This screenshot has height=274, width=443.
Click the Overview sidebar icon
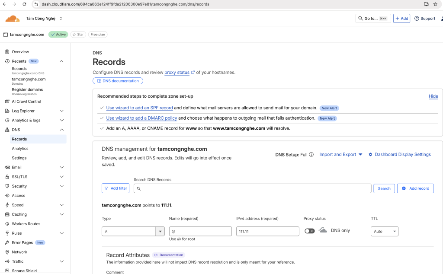pos(7,52)
